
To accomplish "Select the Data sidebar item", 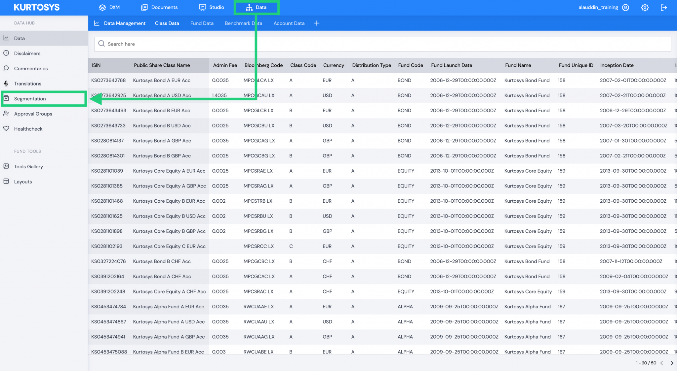I will point(20,38).
